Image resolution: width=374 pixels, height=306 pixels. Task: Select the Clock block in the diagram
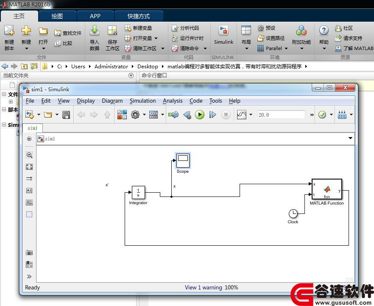click(x=293, y=213)
